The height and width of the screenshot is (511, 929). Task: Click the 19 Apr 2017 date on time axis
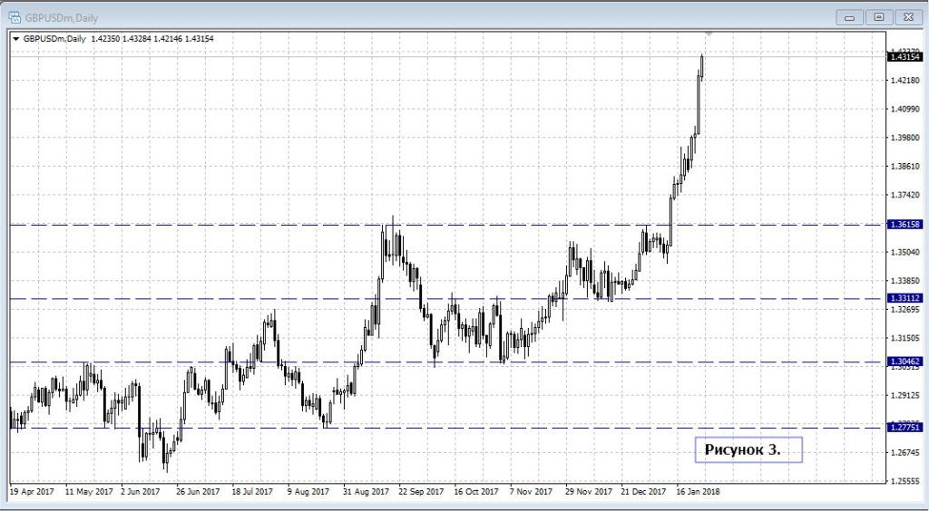(33, 492)
